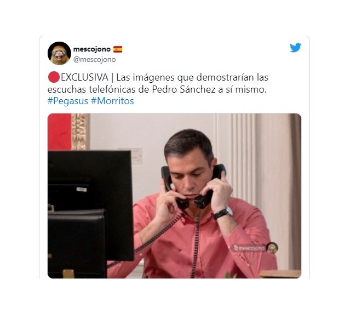Click the Spanish flag emoji beside username
Screen dimensions: 356x313
point(118,49)
